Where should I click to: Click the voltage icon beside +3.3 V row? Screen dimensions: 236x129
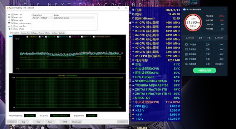coord(133,110)
